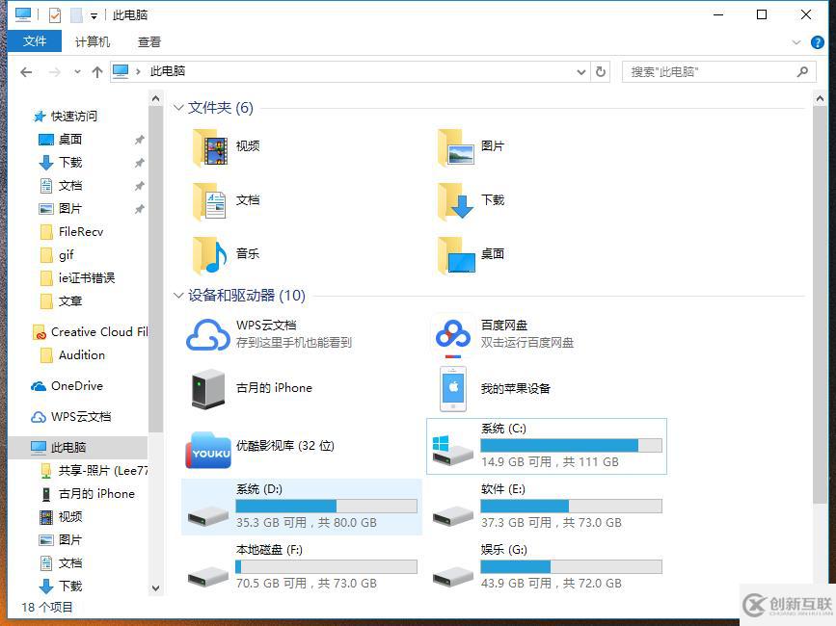Click the properties icon in the title bar quick access toolbar
836x626 pixels.
(54, 14)
